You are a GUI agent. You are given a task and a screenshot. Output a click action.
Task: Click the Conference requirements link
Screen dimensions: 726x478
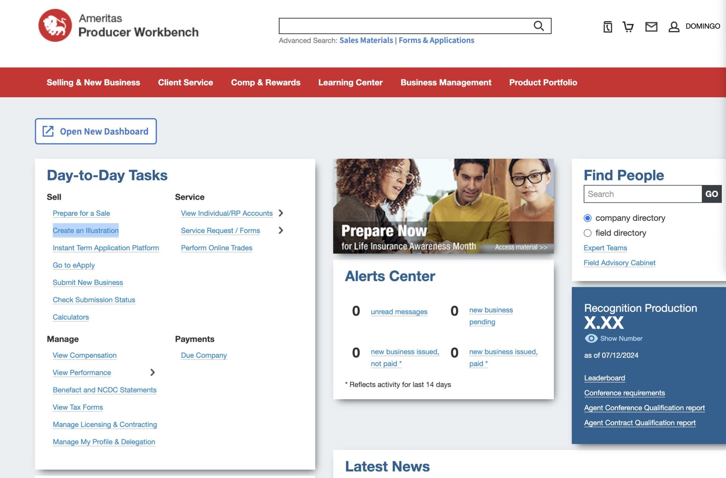pos(625,393)
